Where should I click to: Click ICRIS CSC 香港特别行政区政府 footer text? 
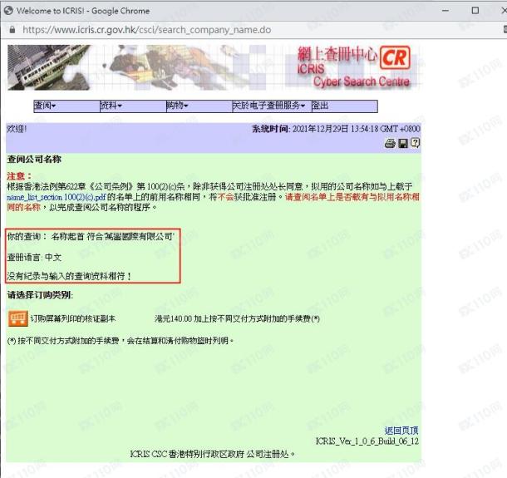(x=213, y=454)
